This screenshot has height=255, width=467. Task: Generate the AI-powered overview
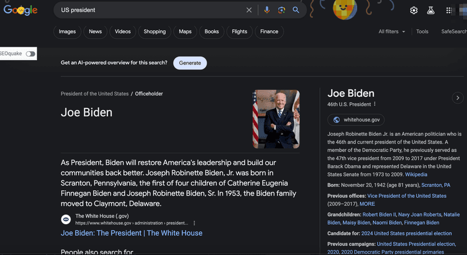190,62
